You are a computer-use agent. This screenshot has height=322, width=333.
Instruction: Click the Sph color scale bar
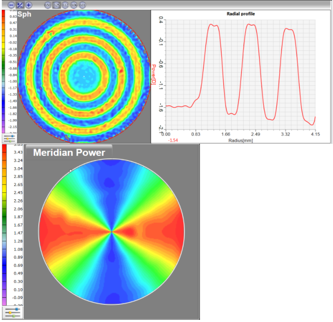(3, 72)
